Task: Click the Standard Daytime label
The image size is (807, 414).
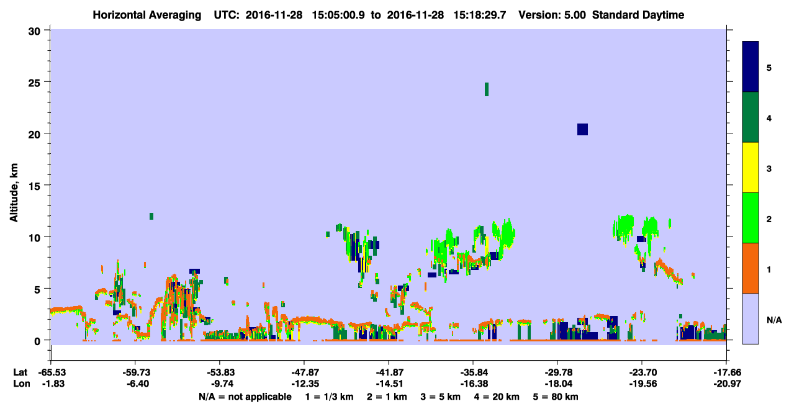Action: click(638, 15)
